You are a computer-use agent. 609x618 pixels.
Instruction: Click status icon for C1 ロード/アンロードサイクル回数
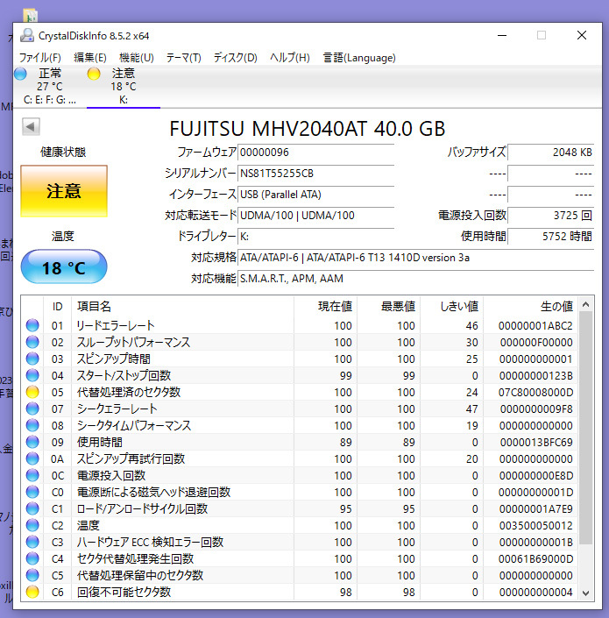32,508
